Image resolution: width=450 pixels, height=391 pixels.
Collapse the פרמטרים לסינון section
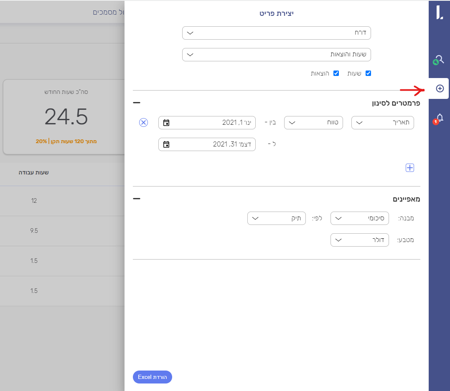tap(137, 103)
